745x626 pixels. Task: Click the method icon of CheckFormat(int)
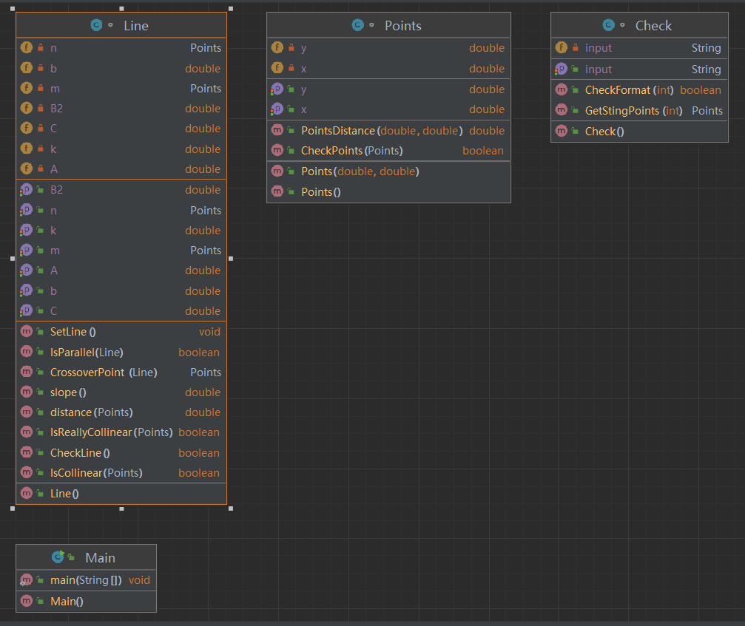click(562, 89)
